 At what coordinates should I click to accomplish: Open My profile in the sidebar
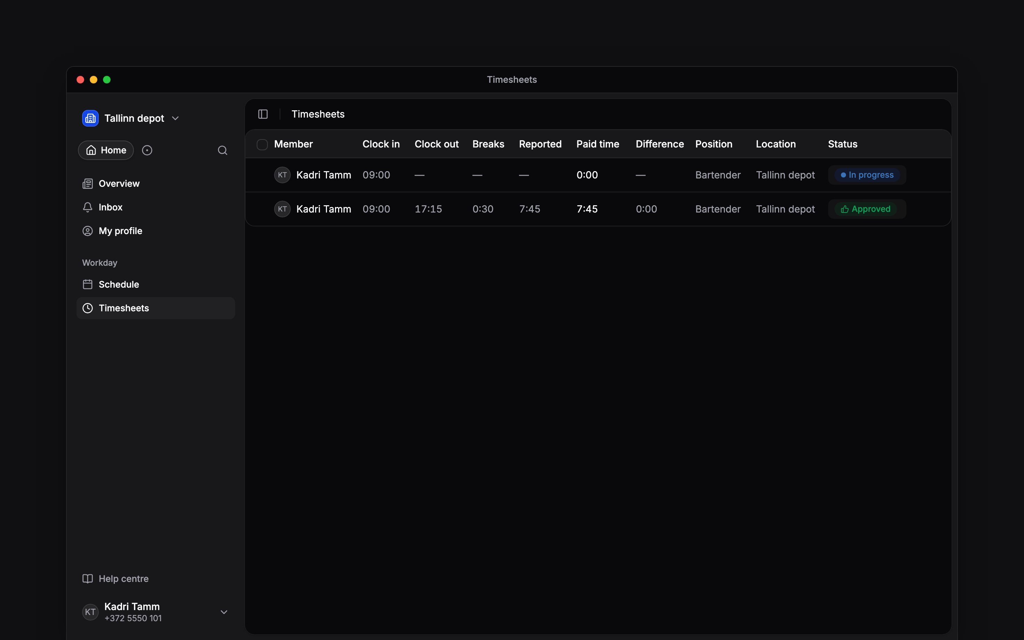click(155, 231)
